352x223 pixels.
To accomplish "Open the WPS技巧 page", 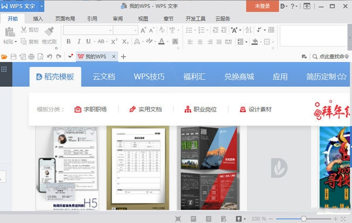I will (x=149, y=76).
